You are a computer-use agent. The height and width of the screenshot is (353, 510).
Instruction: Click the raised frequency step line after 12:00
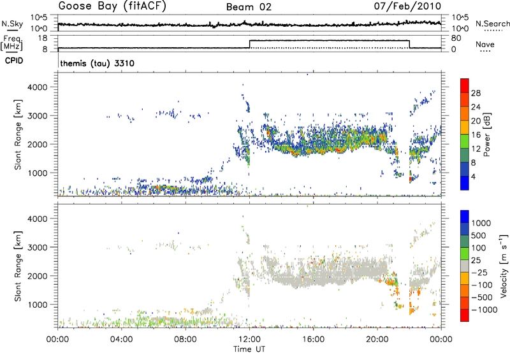tap(329, 41)
